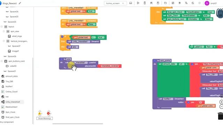Click the export document icon in toolbar
Screen dimensions: 223x125
158,3
